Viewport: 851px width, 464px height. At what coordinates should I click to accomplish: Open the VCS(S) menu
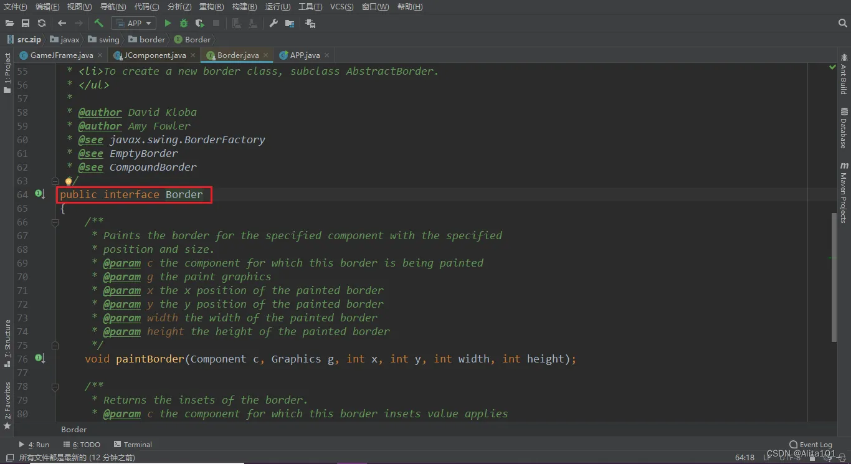tap(341, 7)
